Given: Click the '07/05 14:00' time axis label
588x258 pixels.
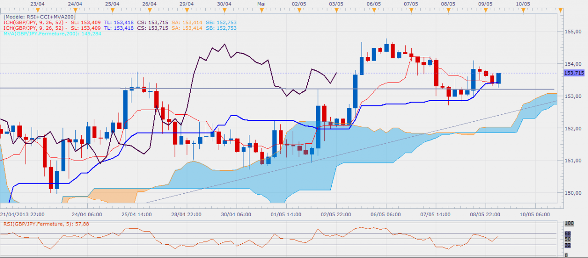Looking at the screenshot, I should [x=435, y=214].
